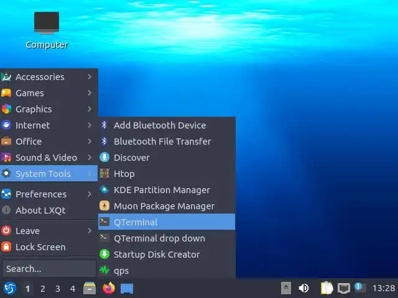The height and width of the screenshot is (298, 398).
Task: Click the red Leave power icon
Action: (6, 231)
